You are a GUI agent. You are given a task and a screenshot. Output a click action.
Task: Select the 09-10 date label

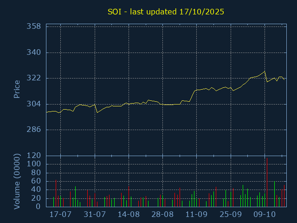point(265,215)
